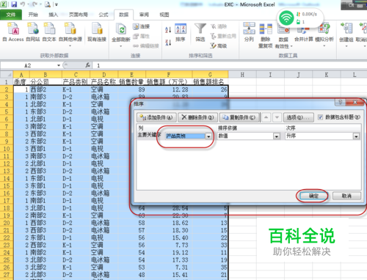Open the from other sources (自其他来源) menu

tap(70, 34)
